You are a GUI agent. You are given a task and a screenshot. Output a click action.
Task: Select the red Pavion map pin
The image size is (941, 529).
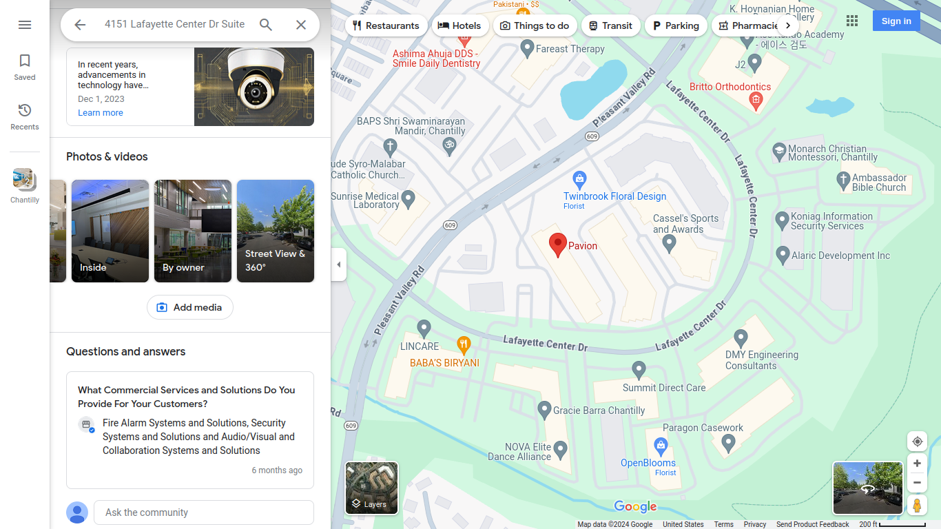(x=558, y=245)
